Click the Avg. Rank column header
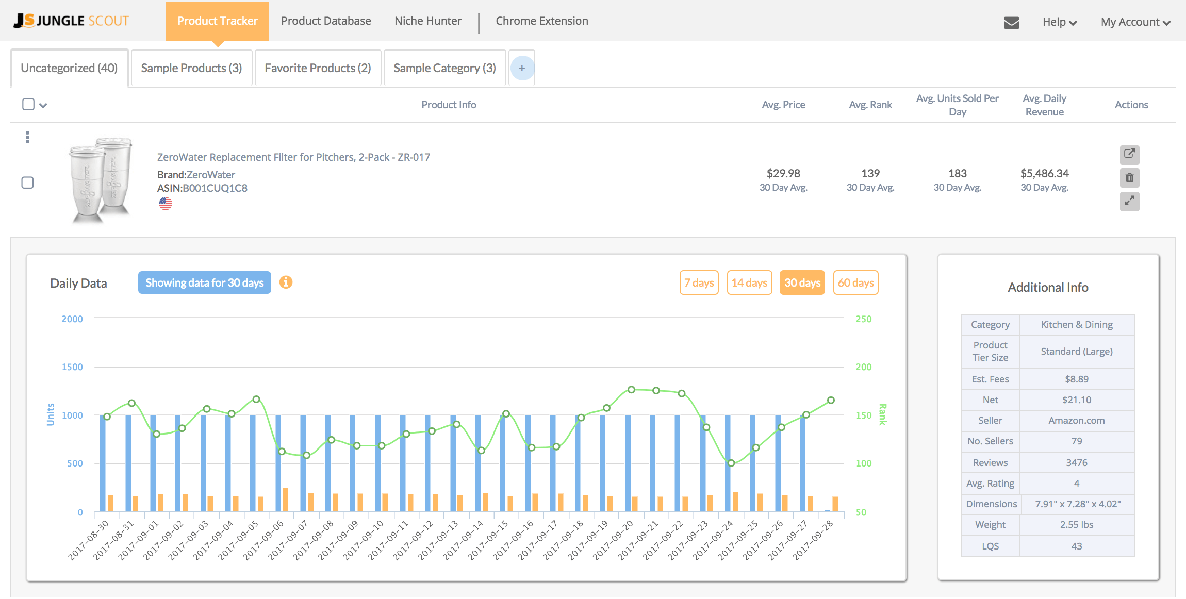The height and width of the screenshot is (599, 1186). pyautogui.click(x=870, y=105)
